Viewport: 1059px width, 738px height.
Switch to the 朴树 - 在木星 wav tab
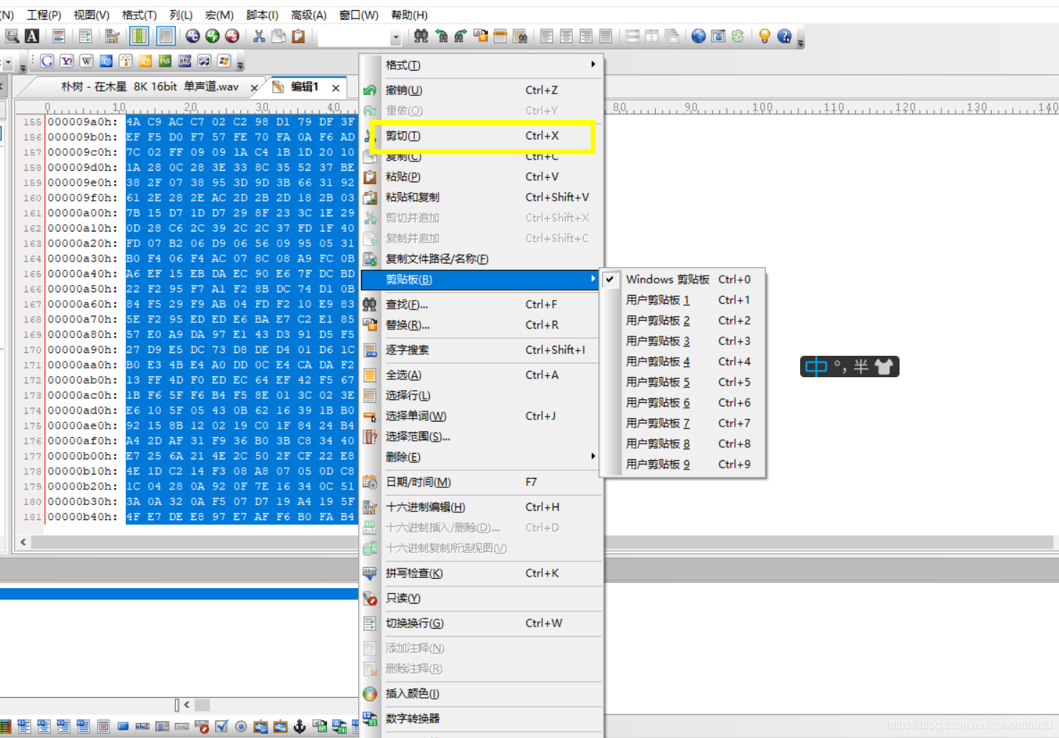click(149, 86)
